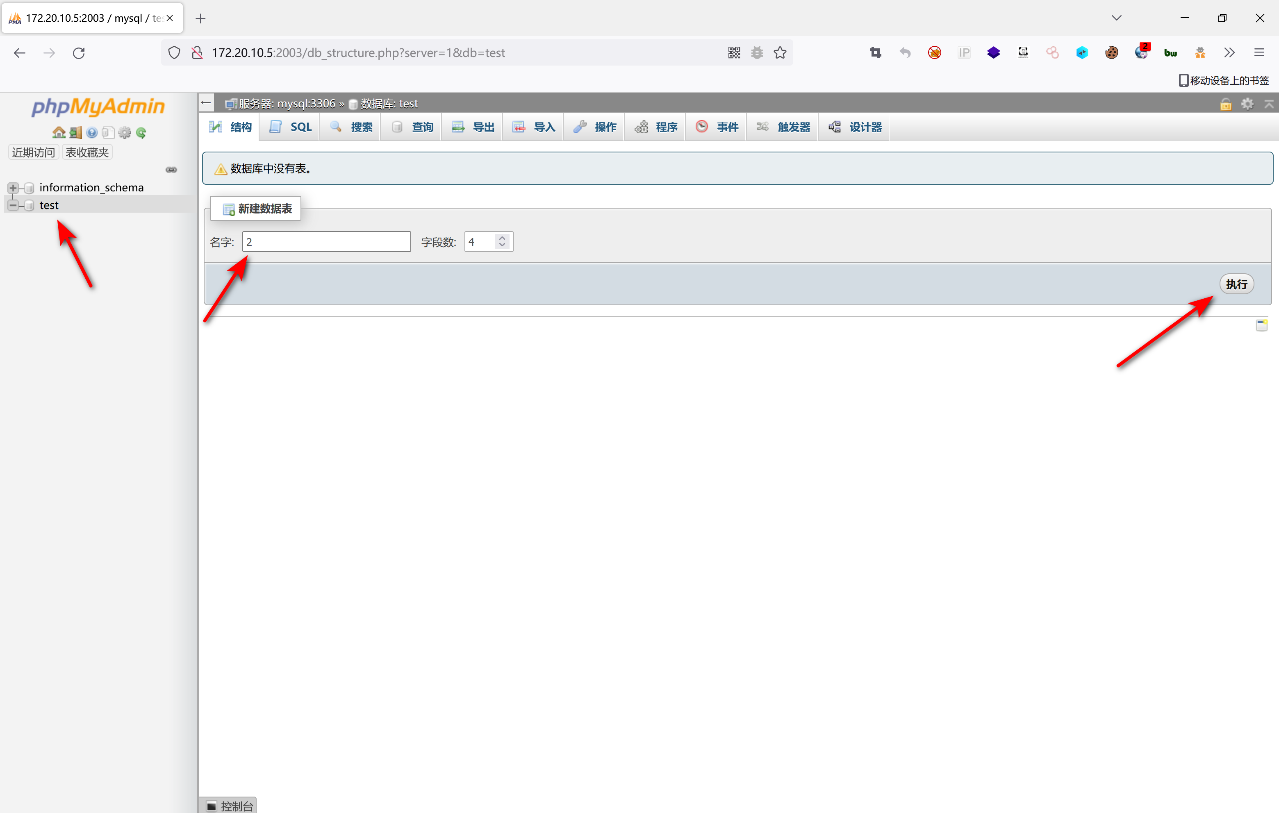Click the phpMyAdmin home icon
1279x813 pixels.
coord(59,132)
